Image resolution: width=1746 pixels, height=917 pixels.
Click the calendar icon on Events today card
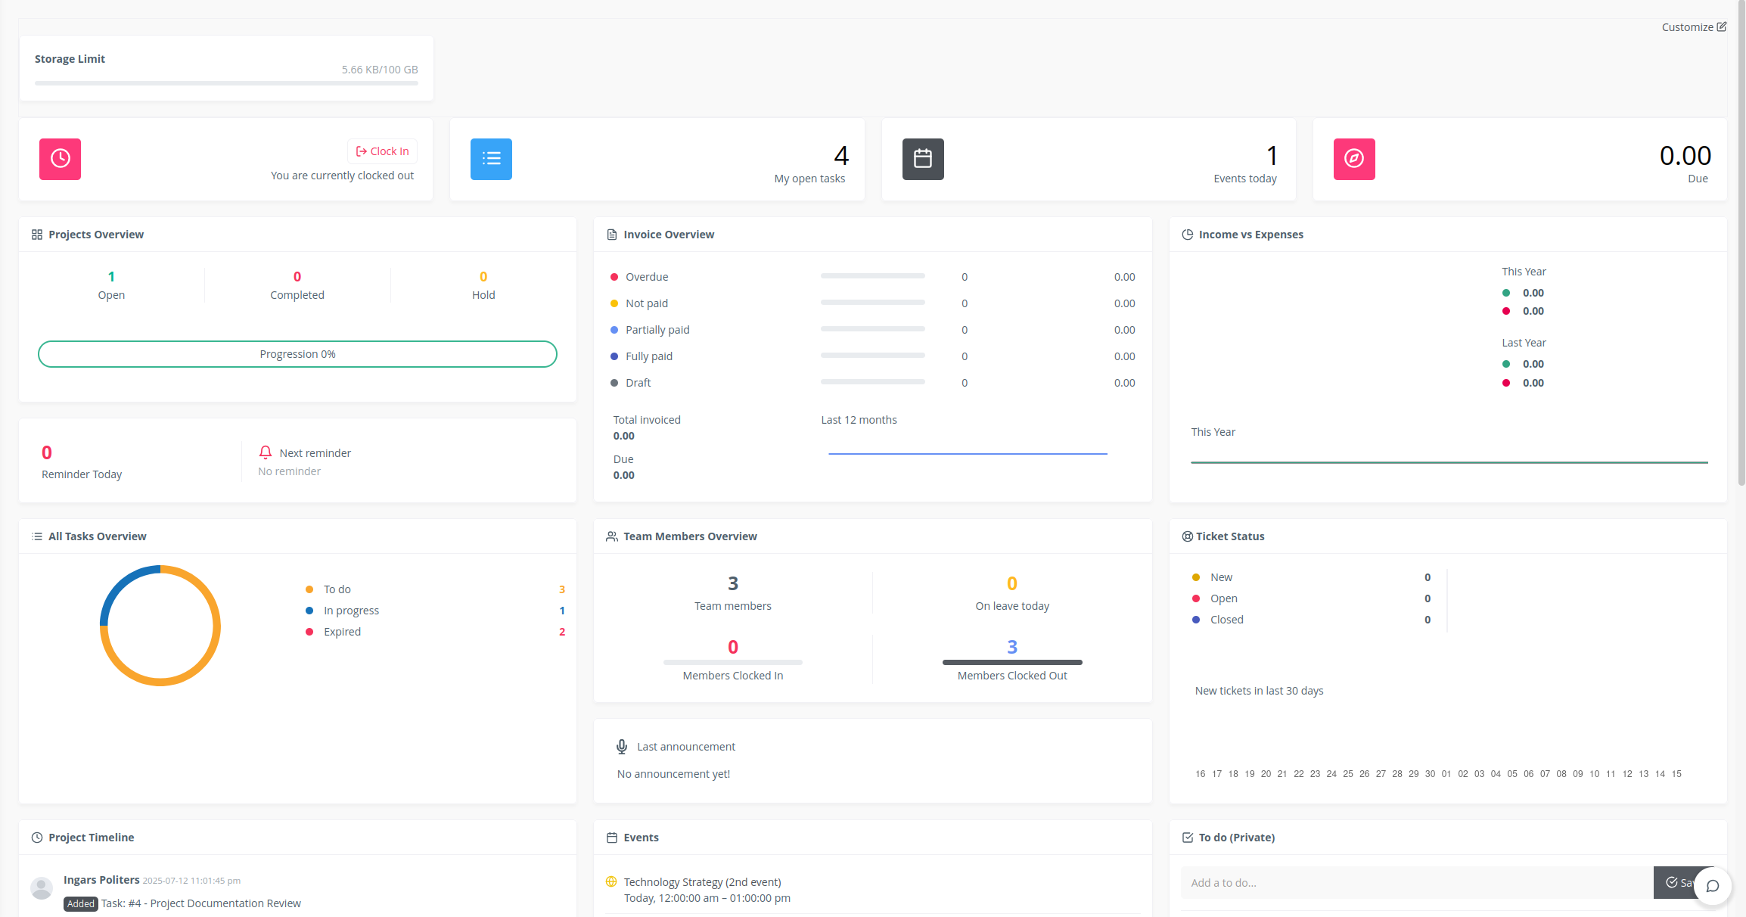[923, 159]
